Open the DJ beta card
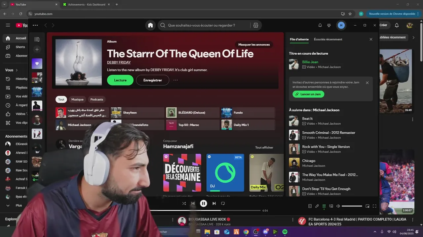The height and width of the screenshot is (237, 423). (x=225, y=173)
